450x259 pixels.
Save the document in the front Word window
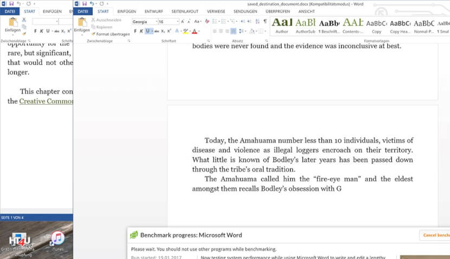[x=85, y=4]
